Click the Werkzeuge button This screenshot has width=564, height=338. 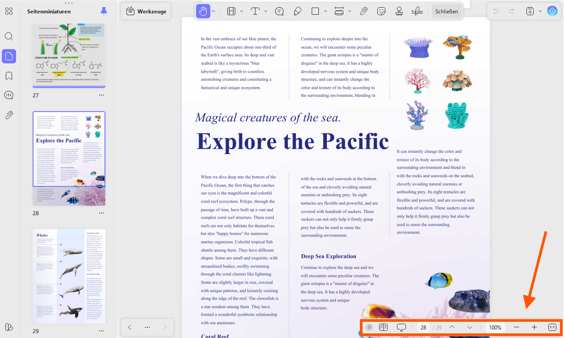click(146, 11)
